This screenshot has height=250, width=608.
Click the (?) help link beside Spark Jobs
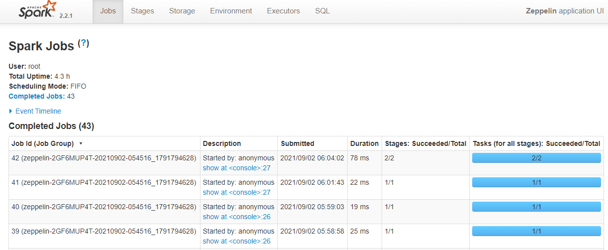(84, 43)
